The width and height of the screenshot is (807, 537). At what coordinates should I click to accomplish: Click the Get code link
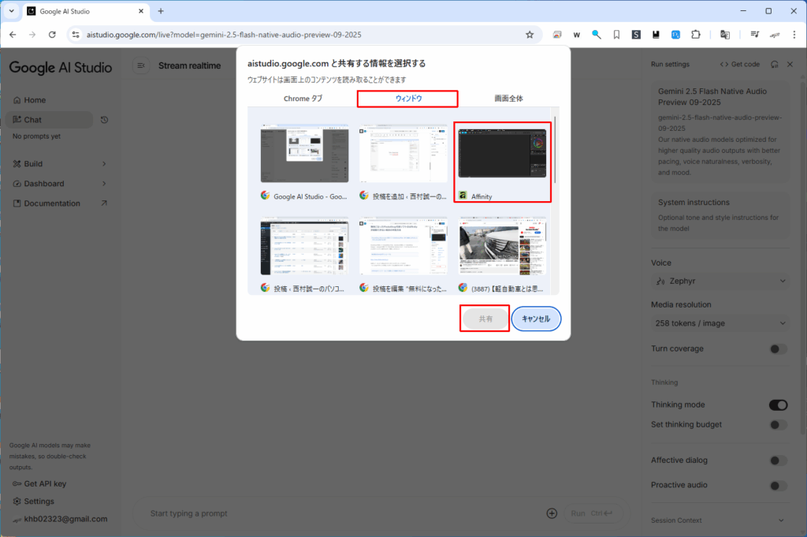click(x=739, y=65)
